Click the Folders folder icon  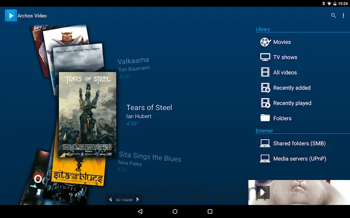(265, 118)
